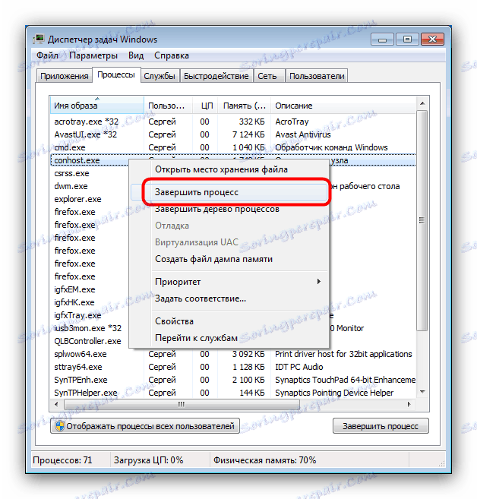Select the splwow64.exe process
This screenshot has height=499, width=477.
[x=233, y=354]
